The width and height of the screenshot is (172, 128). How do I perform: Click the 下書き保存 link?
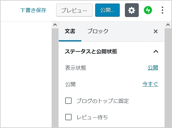[33, 10]
